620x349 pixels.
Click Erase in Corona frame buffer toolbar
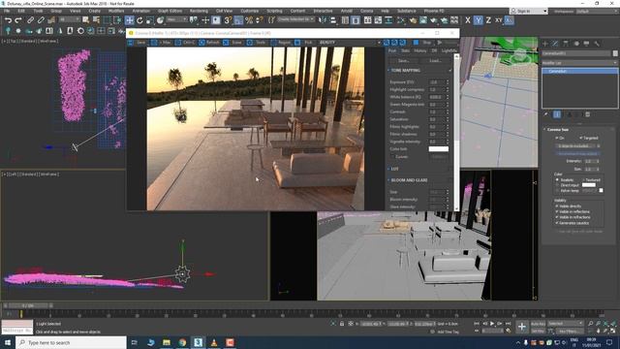coord(233,43)
